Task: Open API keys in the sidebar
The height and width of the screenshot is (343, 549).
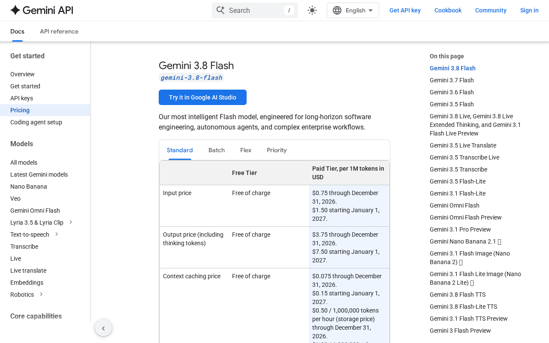Action: tap(21, 98)
